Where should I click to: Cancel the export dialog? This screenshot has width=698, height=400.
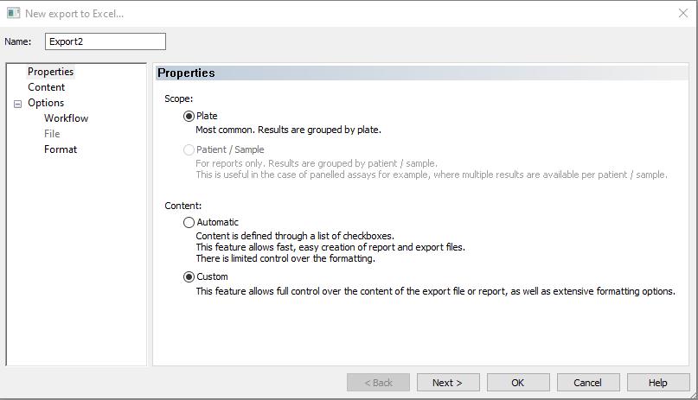pyautogui.click(x=588, y=383)
